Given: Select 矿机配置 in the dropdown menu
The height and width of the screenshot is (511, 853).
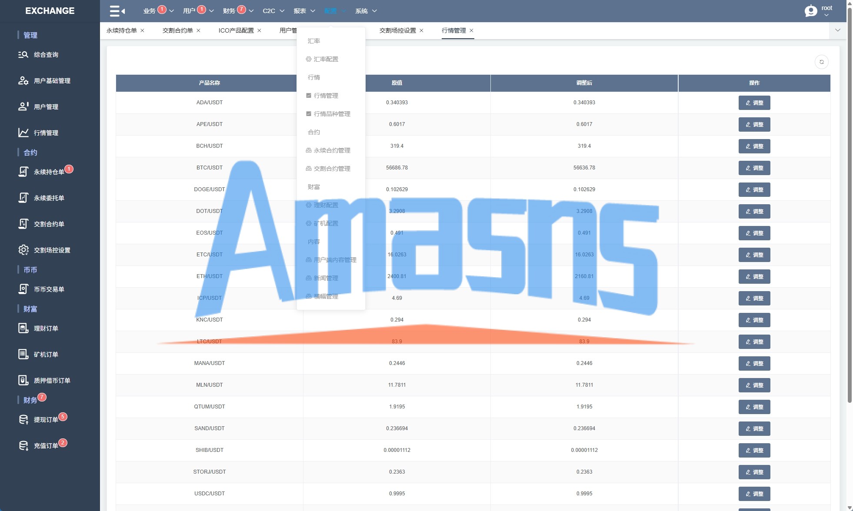Looking at the screenshot, I should tap(322, 223).
